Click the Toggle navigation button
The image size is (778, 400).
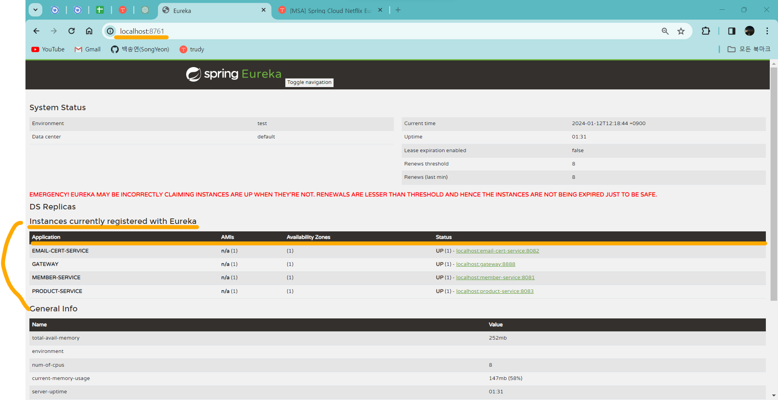[309, 82]
